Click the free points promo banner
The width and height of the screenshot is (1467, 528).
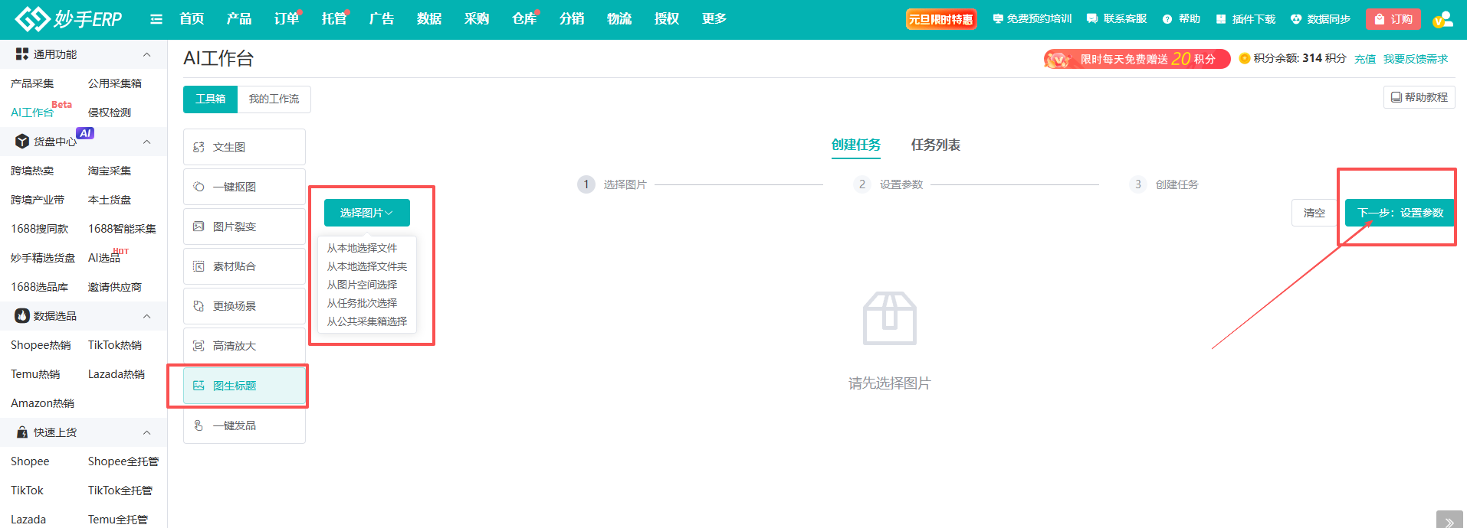(x=1137, y=59)
